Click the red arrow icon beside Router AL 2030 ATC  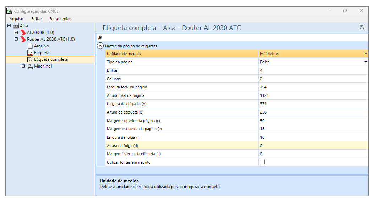tap(23, 39)
